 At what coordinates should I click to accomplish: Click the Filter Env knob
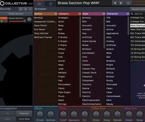(85, 115)
